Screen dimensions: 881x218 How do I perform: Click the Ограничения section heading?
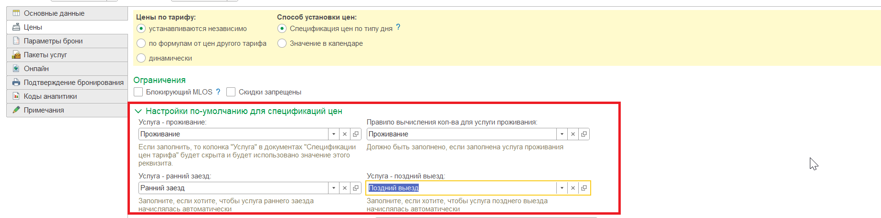tap(159, 80)
